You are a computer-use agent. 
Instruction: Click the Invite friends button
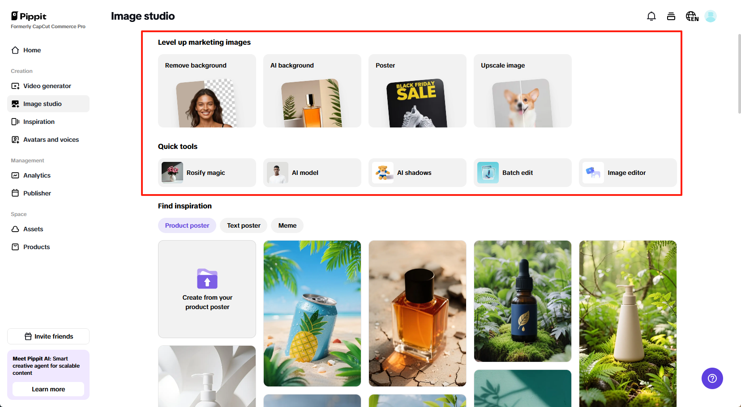coord(48,336)
